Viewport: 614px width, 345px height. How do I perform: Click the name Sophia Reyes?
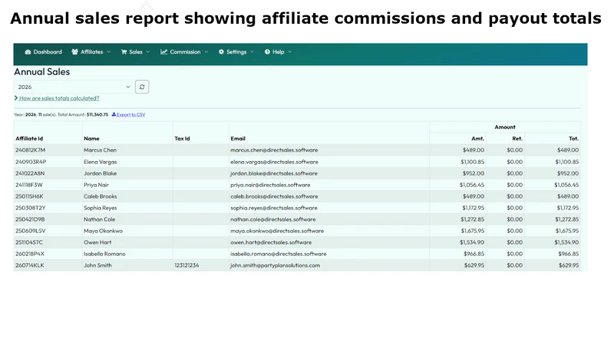pos(101,208)
